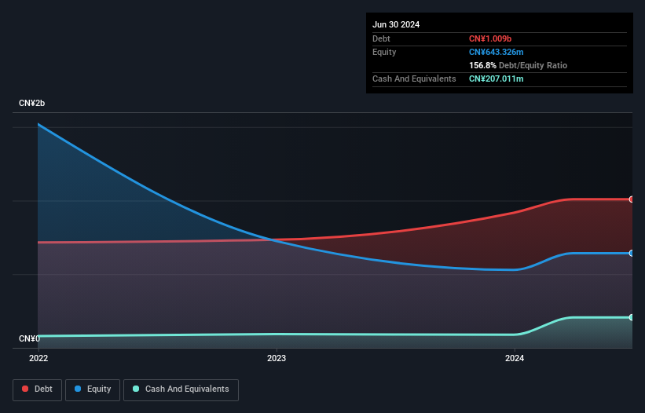Click the red Debt endpoint marker
Image resolution: width=645 pixels, height=413 pixels.
pyautogui.click(x=632, y=199)
